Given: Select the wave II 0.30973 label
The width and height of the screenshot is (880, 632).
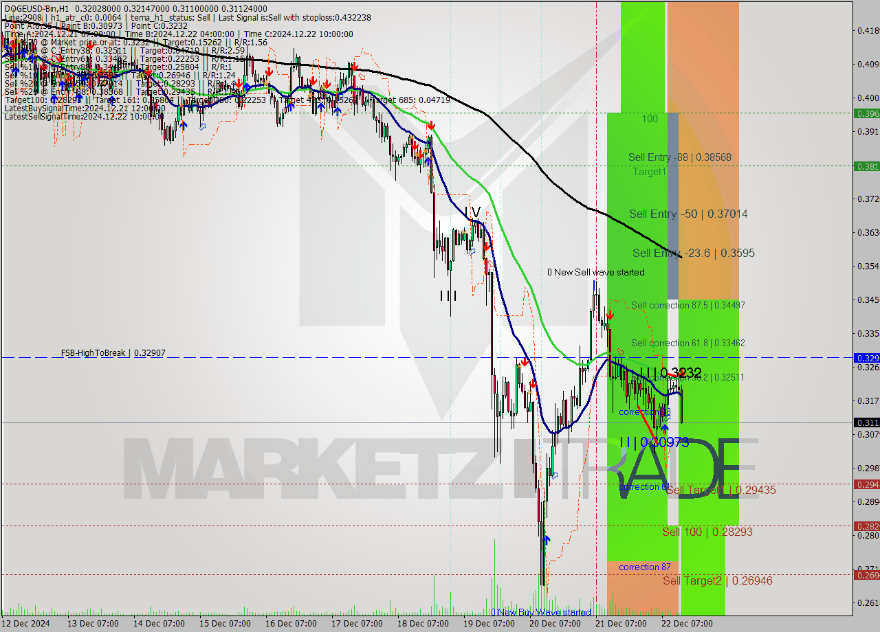Looking at the screenshot, I should point(654,442).
